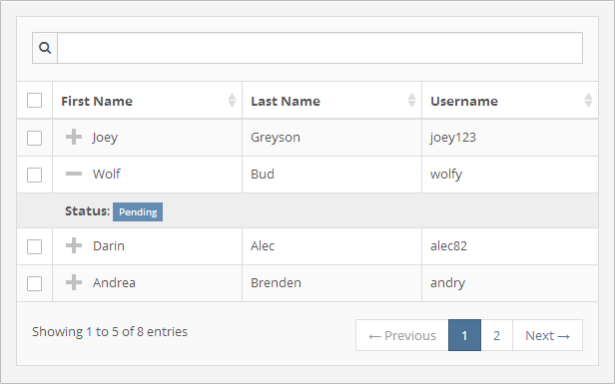Select current page 1 button
Viewport: 615px width, 384px height.
coord(465,335)
